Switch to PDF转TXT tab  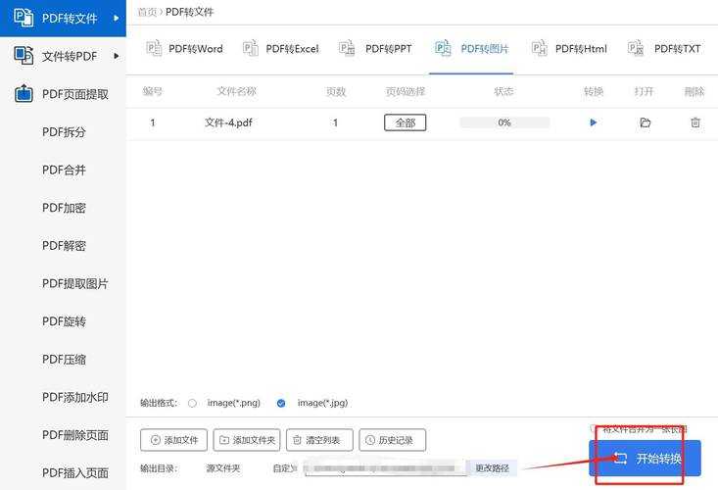664,49
